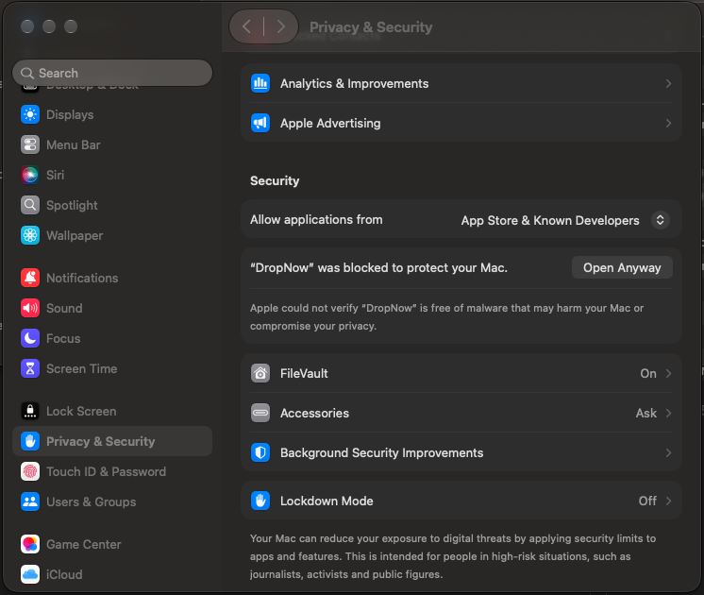This screenshot has width=704, height=595.
Task: Click the Game Center icon
Action: pos(30,544)
